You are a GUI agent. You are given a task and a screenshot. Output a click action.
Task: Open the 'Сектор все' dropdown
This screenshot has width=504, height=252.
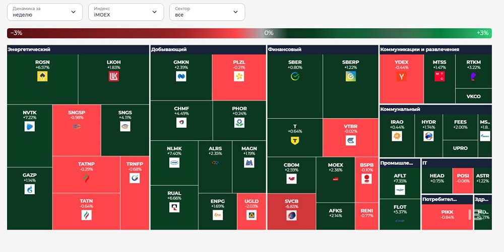click(x=207, y=12)
